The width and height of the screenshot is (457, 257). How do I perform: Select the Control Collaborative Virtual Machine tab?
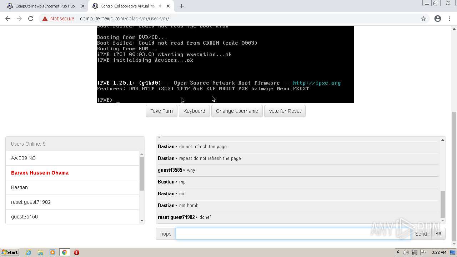(x=127, y=6)
